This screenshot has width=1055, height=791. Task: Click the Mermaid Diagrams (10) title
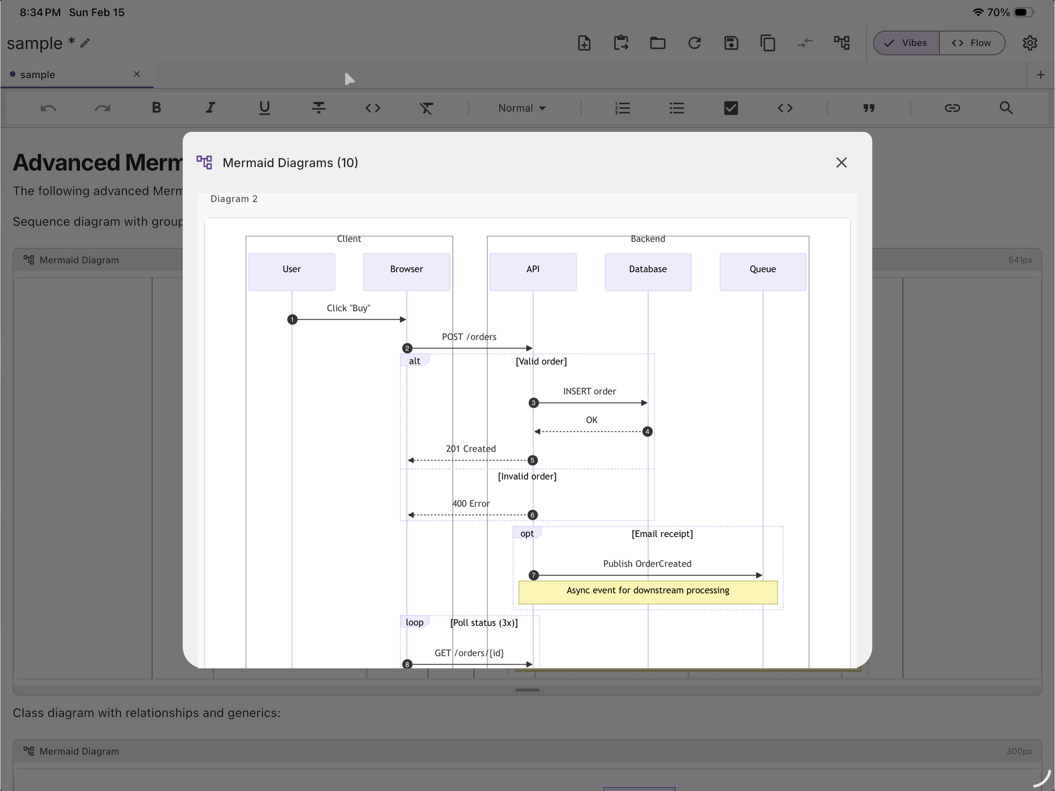290,163
